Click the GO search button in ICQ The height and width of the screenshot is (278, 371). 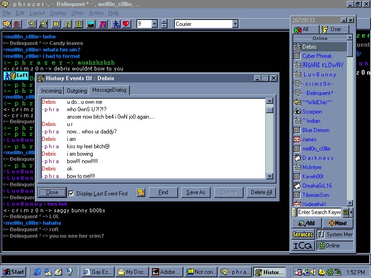coord(345,212)
